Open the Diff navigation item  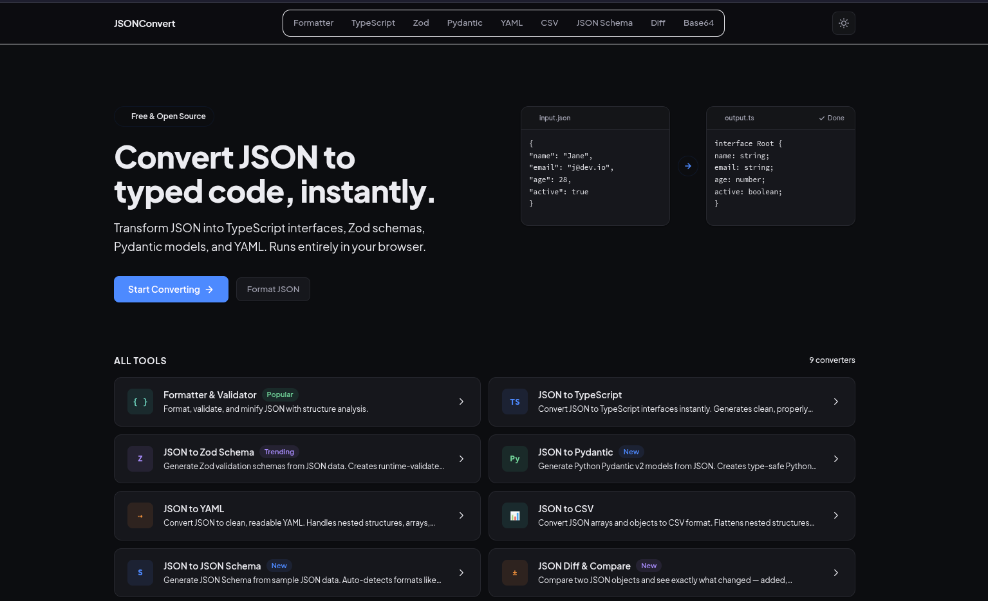pos(658,23)
